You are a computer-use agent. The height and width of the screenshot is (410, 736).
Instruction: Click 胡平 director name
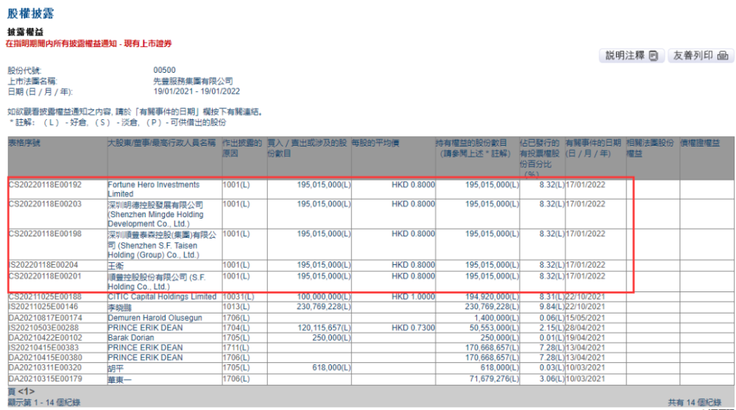pyautogui.click(x=116, y=369)
